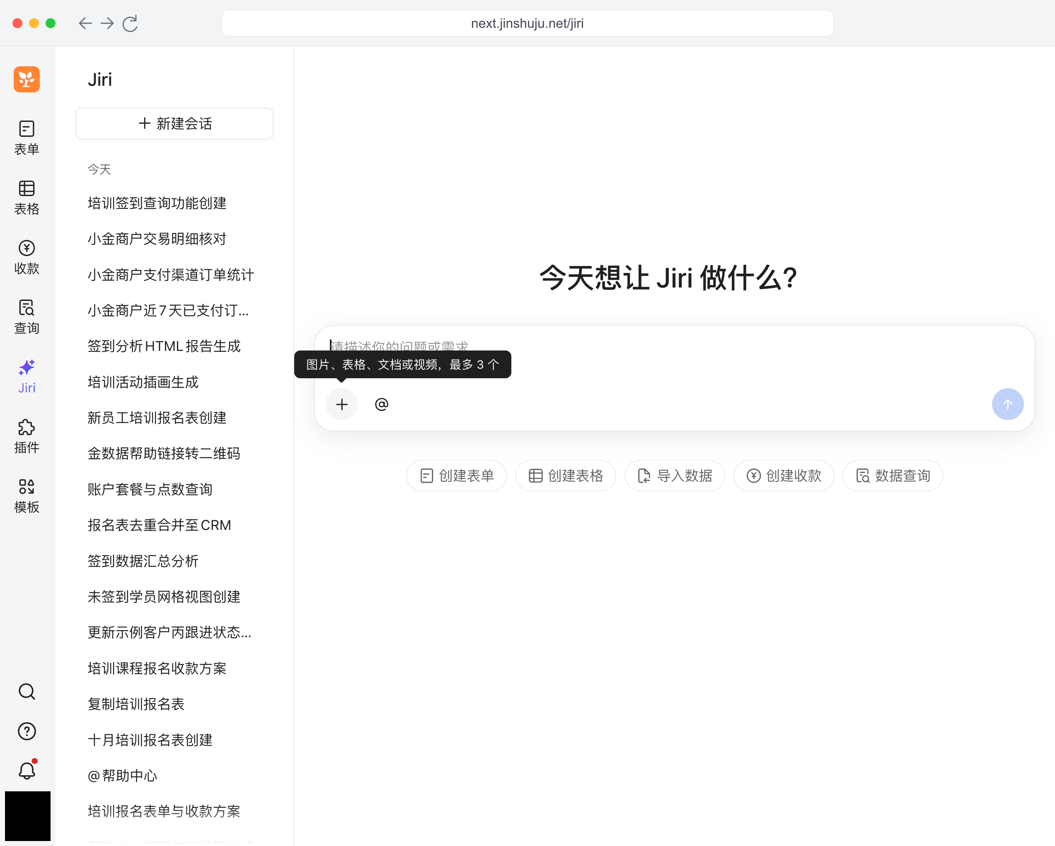The height and width of the screenshot is (846, 1055).
Task: Go to the 收款 payments section
Action: (27, 257)
